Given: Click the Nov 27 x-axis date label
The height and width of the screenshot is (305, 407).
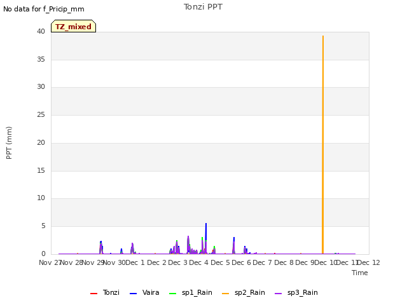Looking at the screenshot, I should 50,262.
